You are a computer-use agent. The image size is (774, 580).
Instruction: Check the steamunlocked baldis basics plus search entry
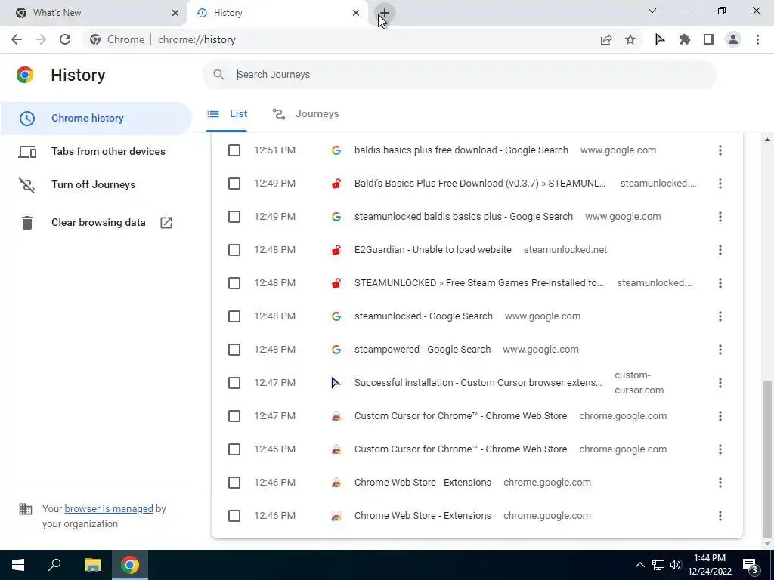click(x=234, y=217)
